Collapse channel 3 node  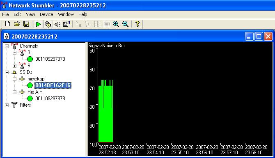(14, 53)
